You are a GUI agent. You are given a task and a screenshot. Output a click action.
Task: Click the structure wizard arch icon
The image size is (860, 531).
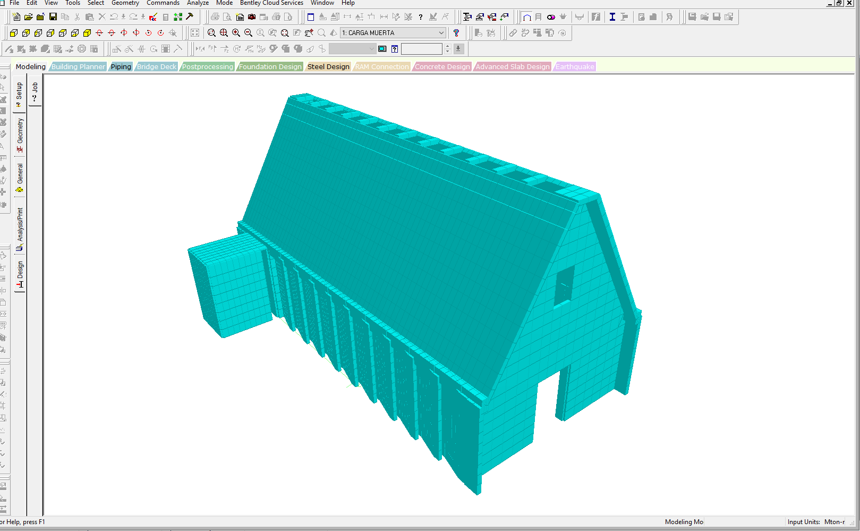(527, 17)
